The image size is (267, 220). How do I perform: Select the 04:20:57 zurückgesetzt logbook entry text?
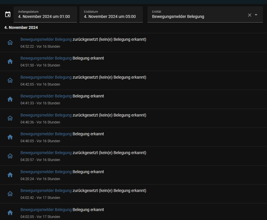[109, 153]
